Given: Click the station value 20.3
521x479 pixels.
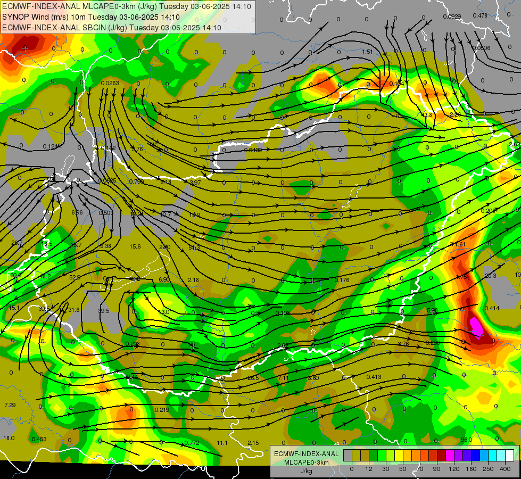Looking at the screenshot, I should coord(491,276).
